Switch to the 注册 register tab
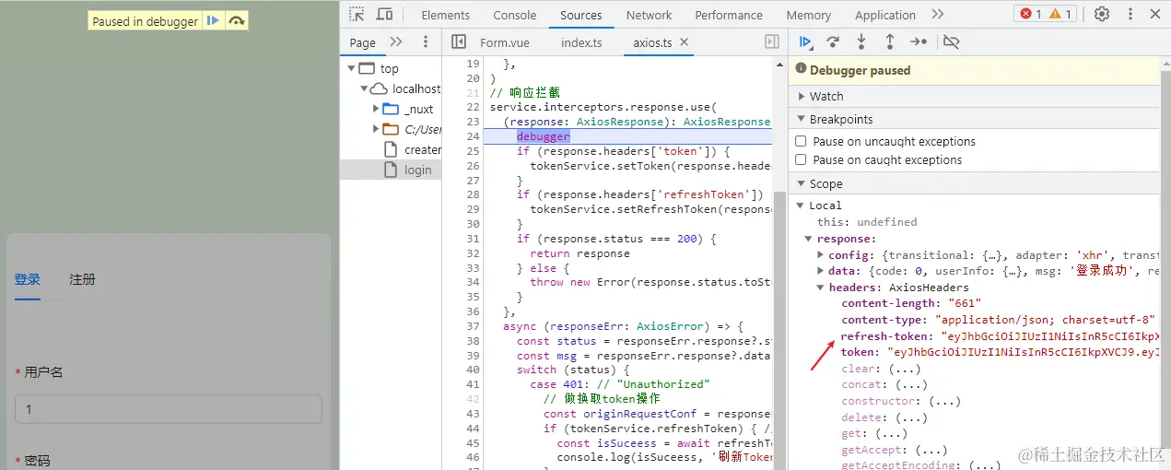1171x470 pixels. (82, 279)
